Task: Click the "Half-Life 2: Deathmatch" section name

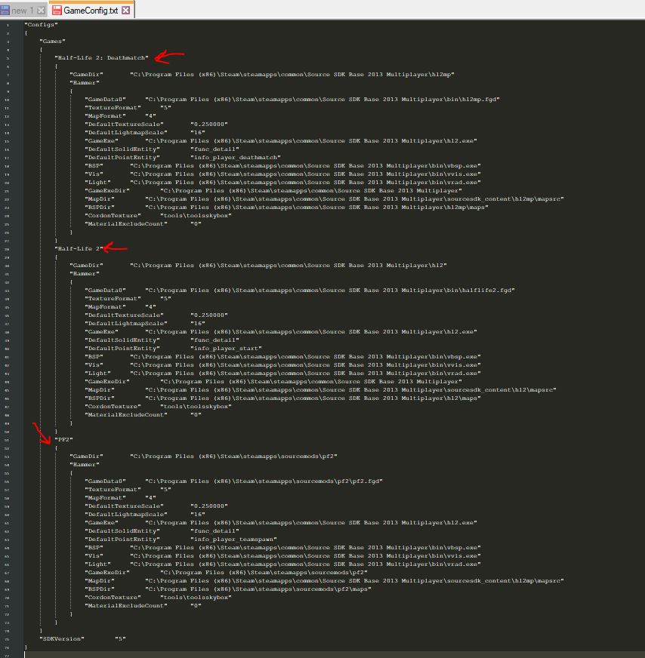Action: coord(101,58)
